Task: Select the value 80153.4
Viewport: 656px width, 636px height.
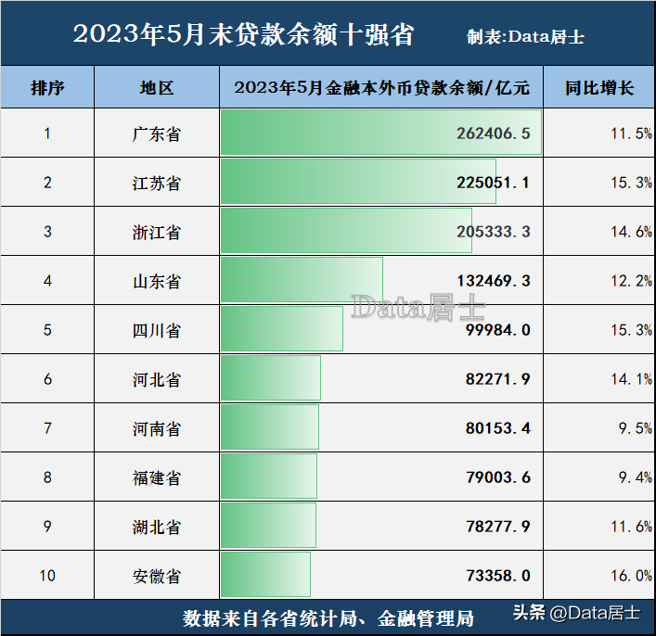Action: pos(498,428)
